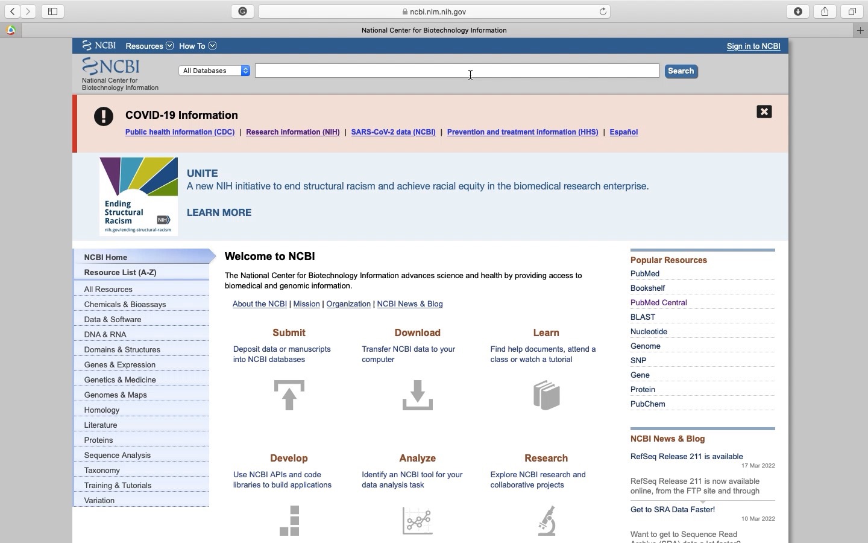Open the Submit heading link

click(289, 332)
